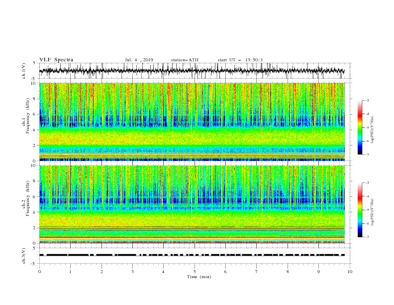Click the ch.2 spectrogram color scale bar

(360, 210)
